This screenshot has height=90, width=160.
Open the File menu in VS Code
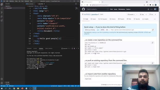[4, 1]
